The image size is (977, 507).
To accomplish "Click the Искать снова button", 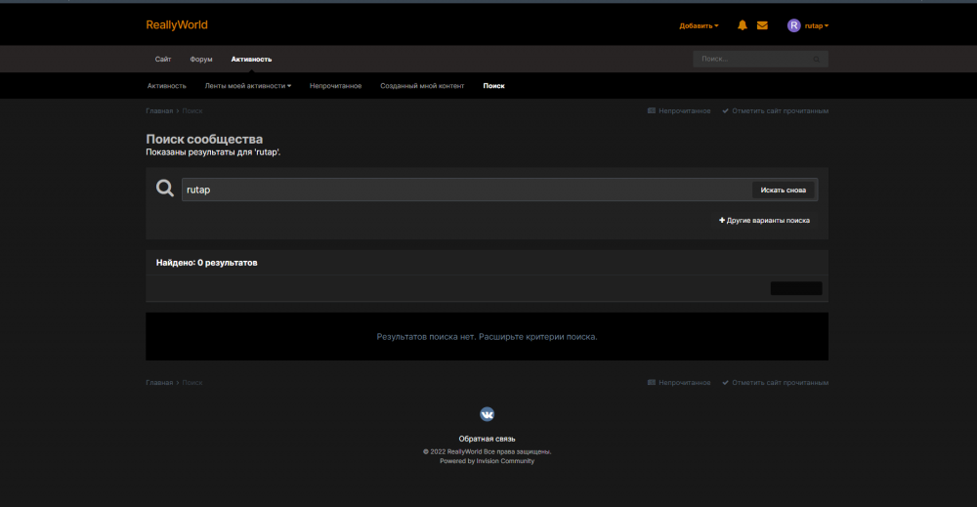I will coord(783,190).
